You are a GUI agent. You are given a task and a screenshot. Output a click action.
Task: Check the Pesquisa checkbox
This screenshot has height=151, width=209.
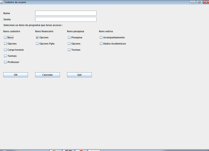click(69, 37)
